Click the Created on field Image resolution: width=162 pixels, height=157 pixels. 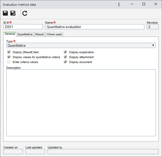coord(13,152)
